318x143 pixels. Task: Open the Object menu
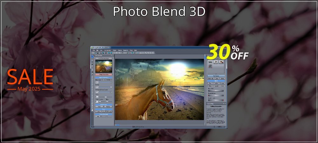point(114,50)
